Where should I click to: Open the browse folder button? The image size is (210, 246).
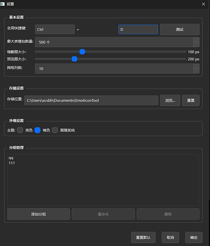coord(170,100)
